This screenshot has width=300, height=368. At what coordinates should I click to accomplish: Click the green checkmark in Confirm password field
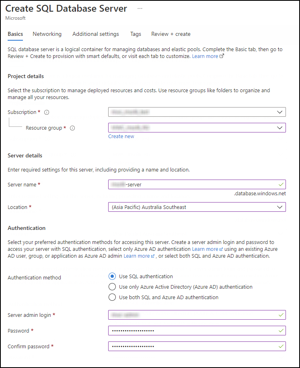[281, 346]
